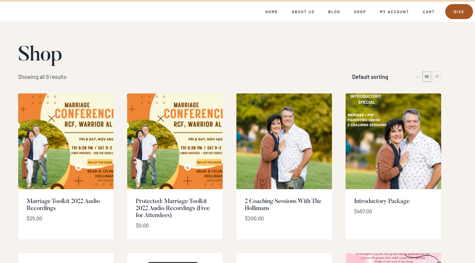Select Shop in the navigation bar
The width and height of the screenshot is (475, 263).
[x=360, y=12]
